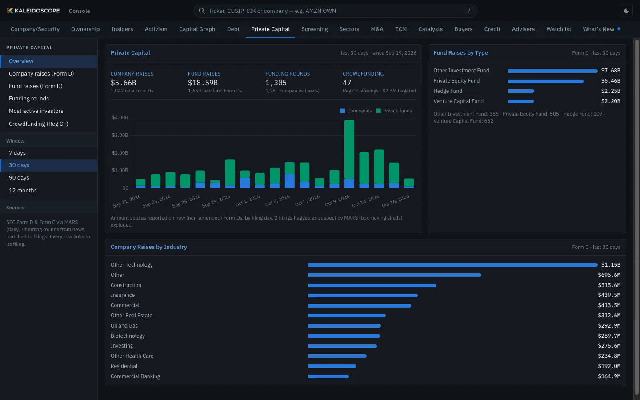
Task: Open the Screening tab
Action: tap(315, 29)
